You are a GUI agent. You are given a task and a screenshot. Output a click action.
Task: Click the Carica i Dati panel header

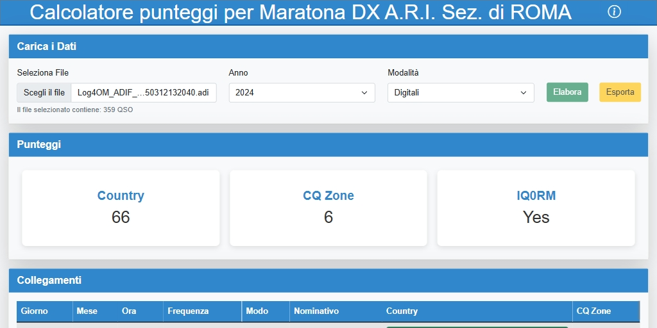[328, 46]
